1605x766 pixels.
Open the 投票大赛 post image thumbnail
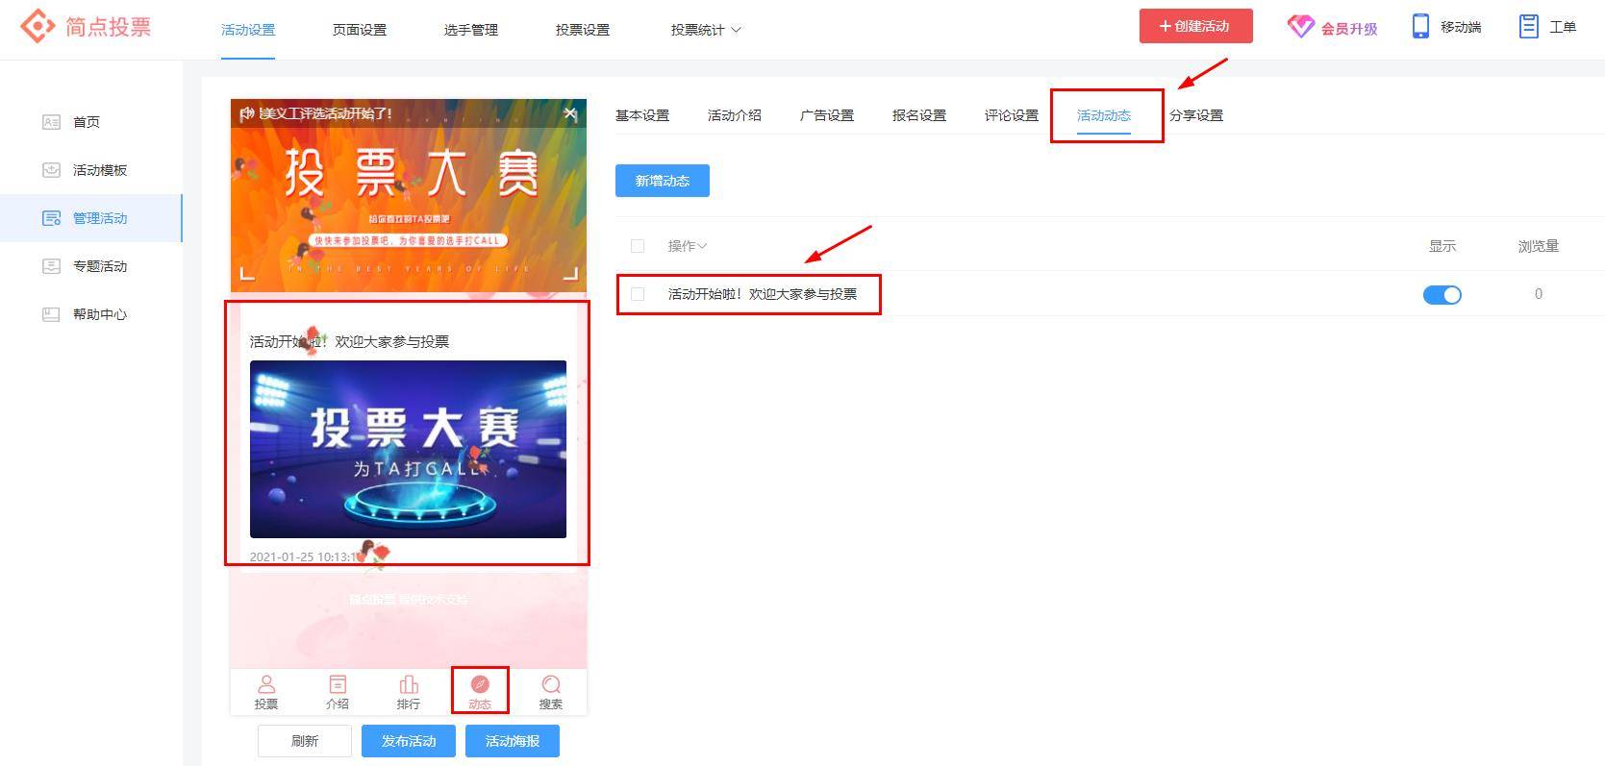408,449
